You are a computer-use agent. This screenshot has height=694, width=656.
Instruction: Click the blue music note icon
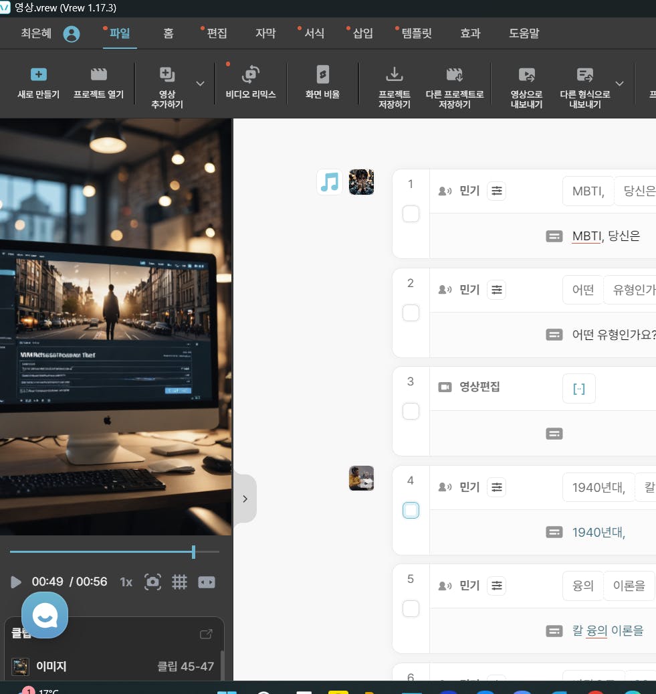[x=330, y=182]
